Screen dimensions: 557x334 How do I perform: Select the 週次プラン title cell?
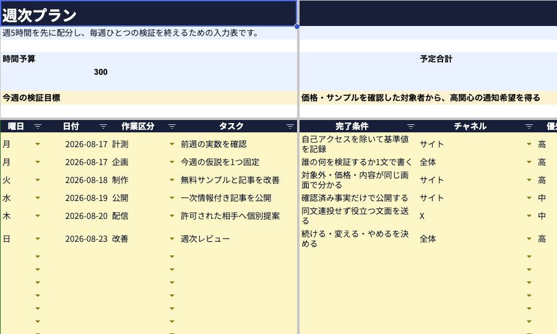[x=149, y=14]
